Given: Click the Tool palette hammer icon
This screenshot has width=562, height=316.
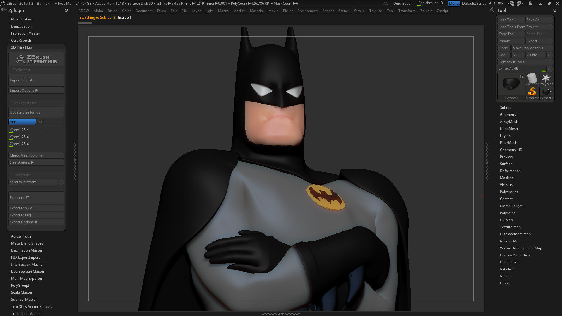Looking at the screenshot, I should 492,10.
